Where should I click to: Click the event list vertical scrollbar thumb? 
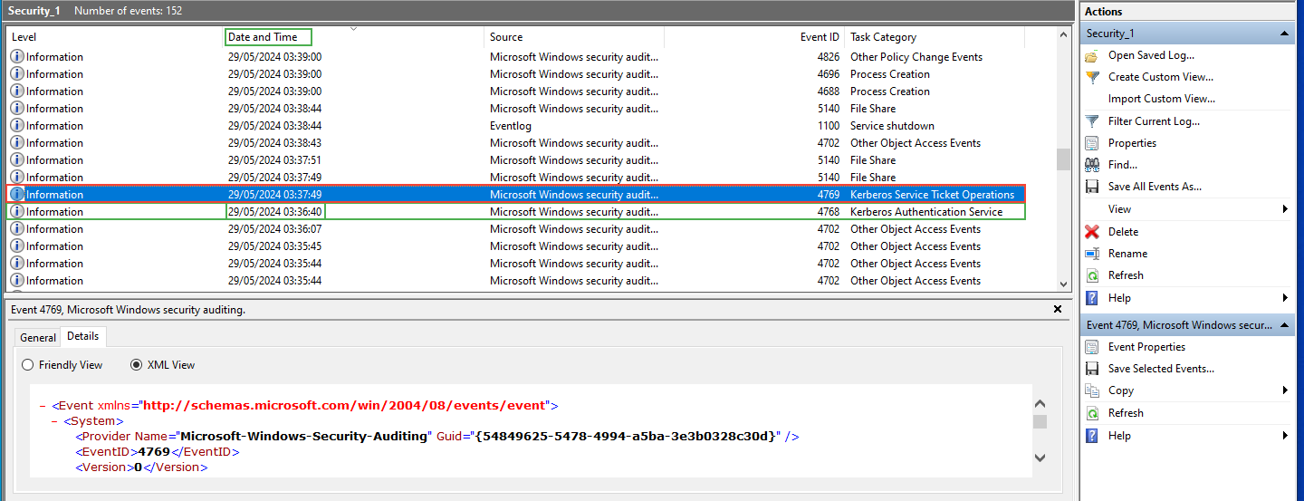[x=1063, y=159]
